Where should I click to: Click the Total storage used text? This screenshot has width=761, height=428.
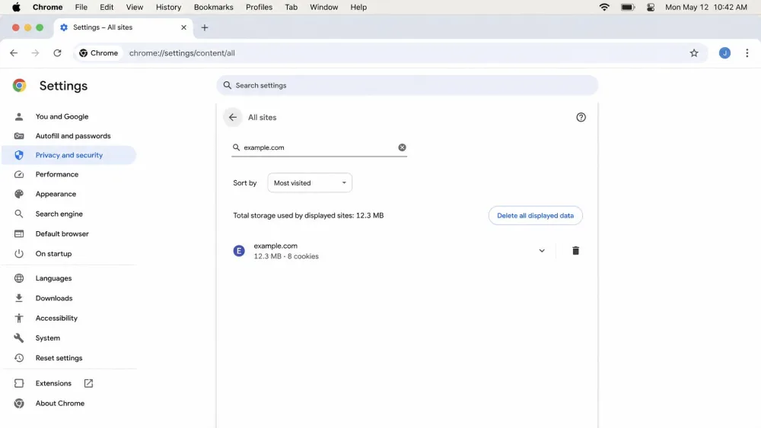click(x=308, y=216)
